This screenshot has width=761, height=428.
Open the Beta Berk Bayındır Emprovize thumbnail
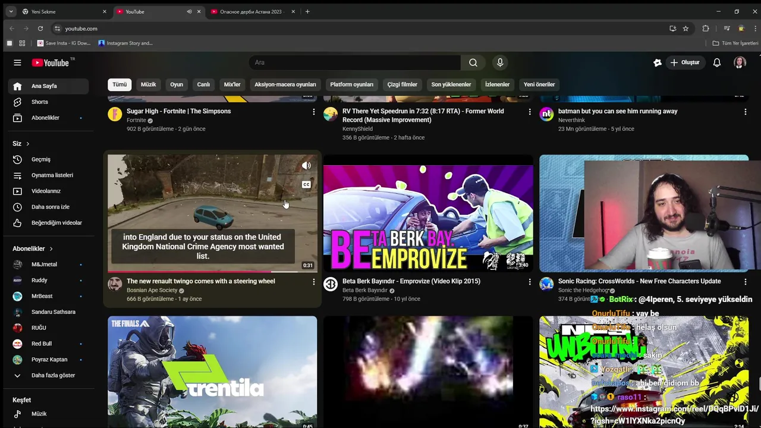point(428,213)
